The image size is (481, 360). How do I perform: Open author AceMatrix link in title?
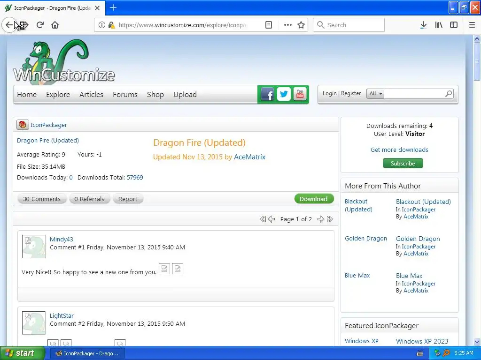pos(250,157)
